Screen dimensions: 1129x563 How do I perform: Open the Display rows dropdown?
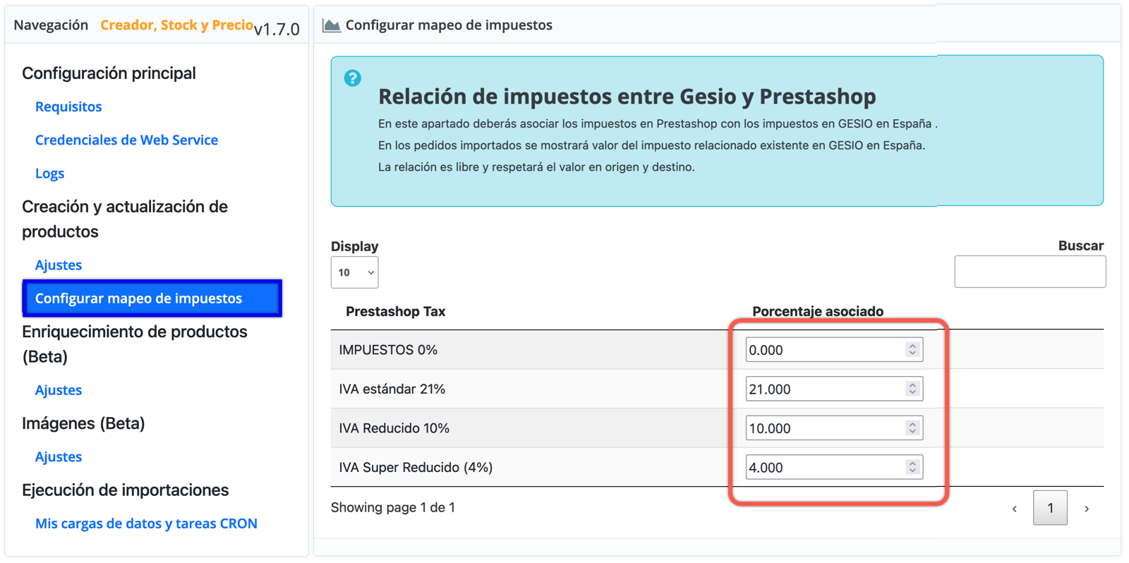coord(354,272)
